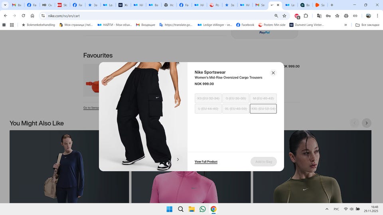
Task: Open the Все закладки folder
Action: click(367, 25)
